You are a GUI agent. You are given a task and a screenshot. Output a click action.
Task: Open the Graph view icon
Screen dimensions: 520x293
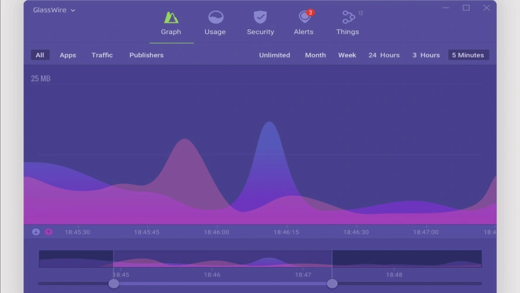[171, 18]
